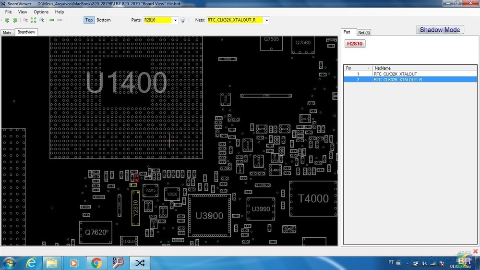Click the red R2810 part button
Screen dimensions: 480x270
(355, 44)
